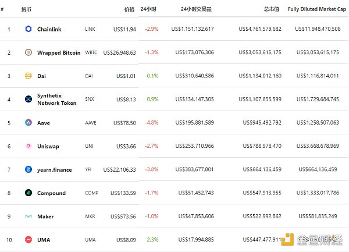Open the yearn.finance coin page
Screen dimensions: 349x252
click(x=55, y=170)
